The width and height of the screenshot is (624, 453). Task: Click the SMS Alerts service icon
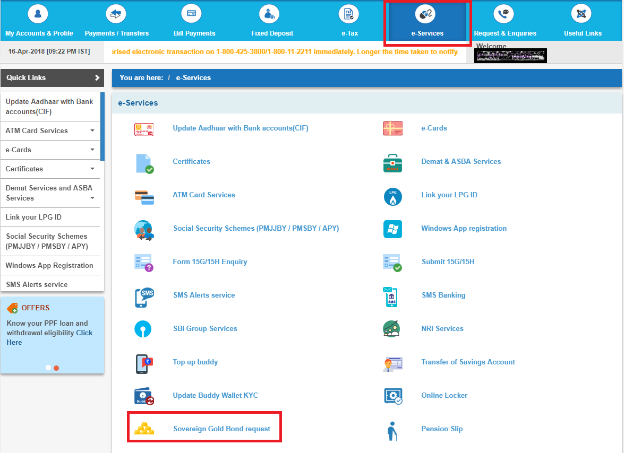click(144, 297)
